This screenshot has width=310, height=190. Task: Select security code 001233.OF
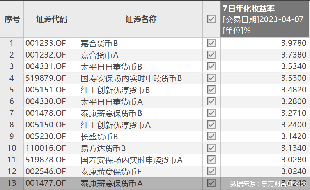coord(46,44)
